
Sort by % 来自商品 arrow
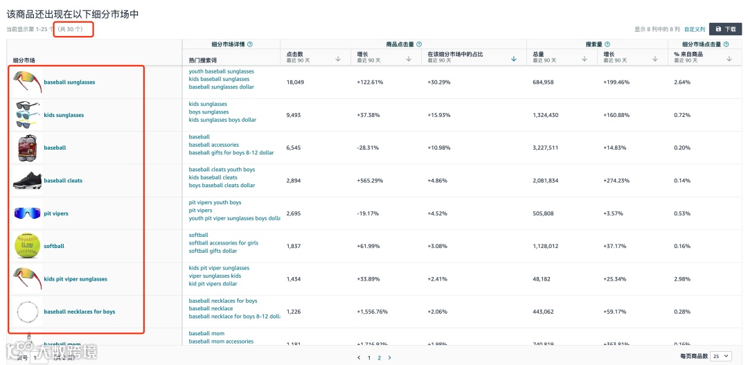[729, 59]
